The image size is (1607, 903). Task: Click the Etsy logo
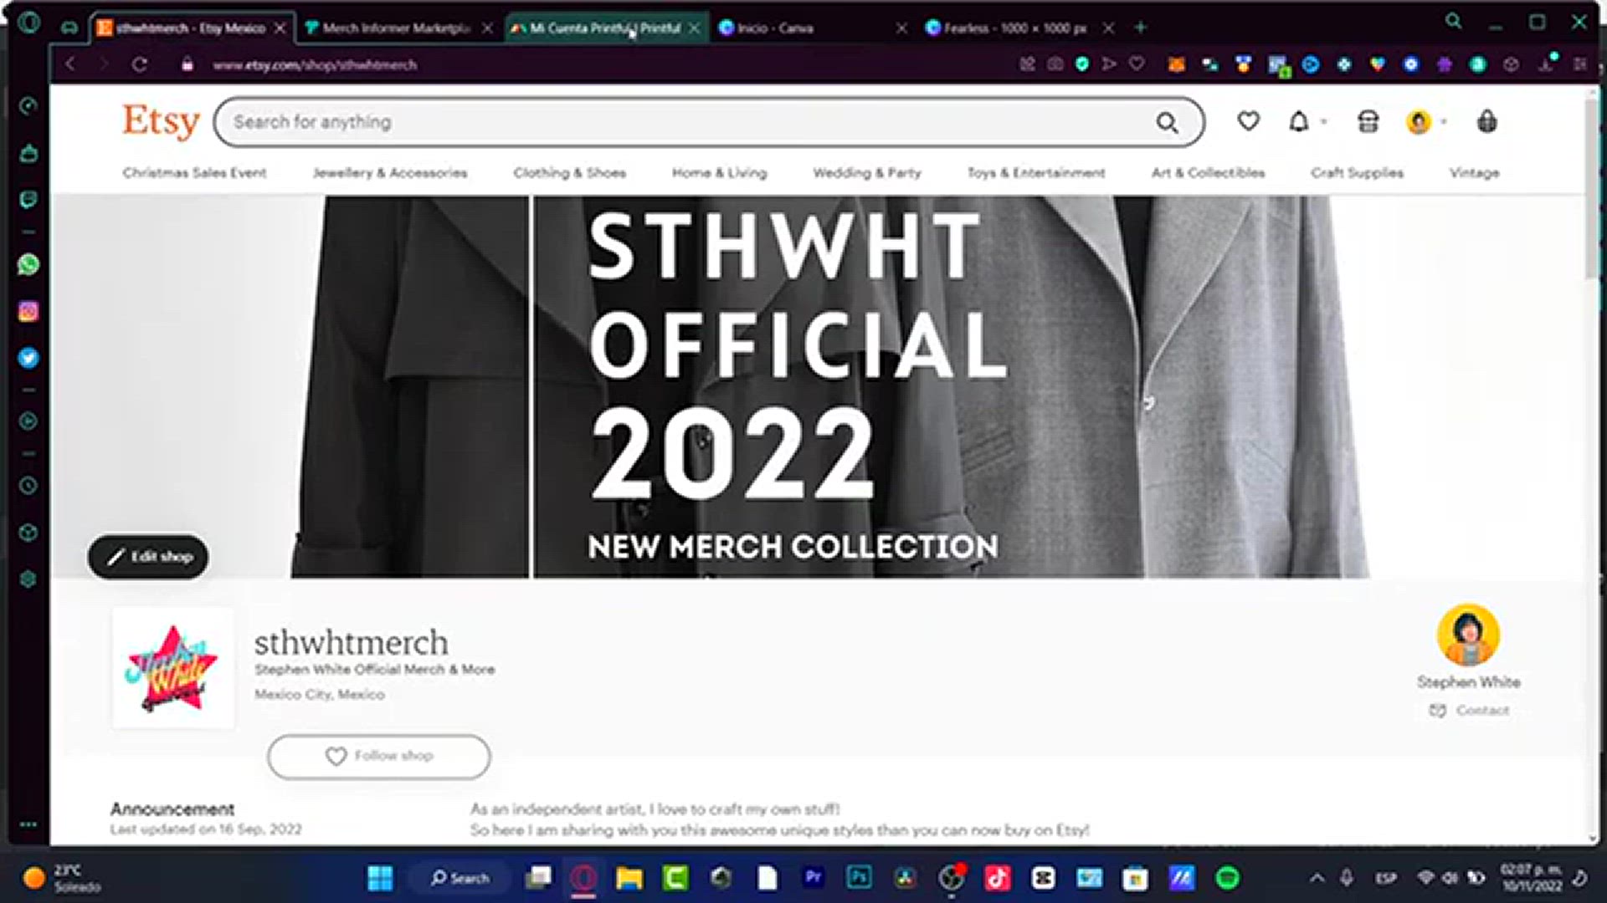[x=162, y=122]
